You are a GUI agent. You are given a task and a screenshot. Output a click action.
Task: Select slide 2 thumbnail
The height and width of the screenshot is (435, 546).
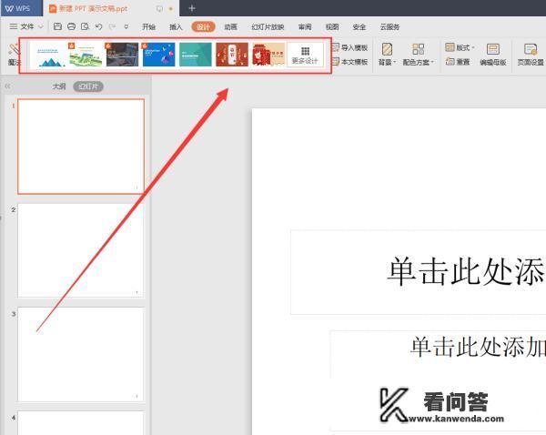point(81,251)
